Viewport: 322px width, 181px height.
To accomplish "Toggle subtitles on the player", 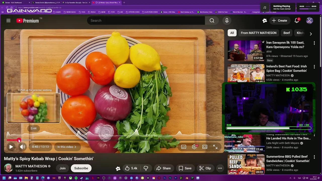I will tap(184, 147).
